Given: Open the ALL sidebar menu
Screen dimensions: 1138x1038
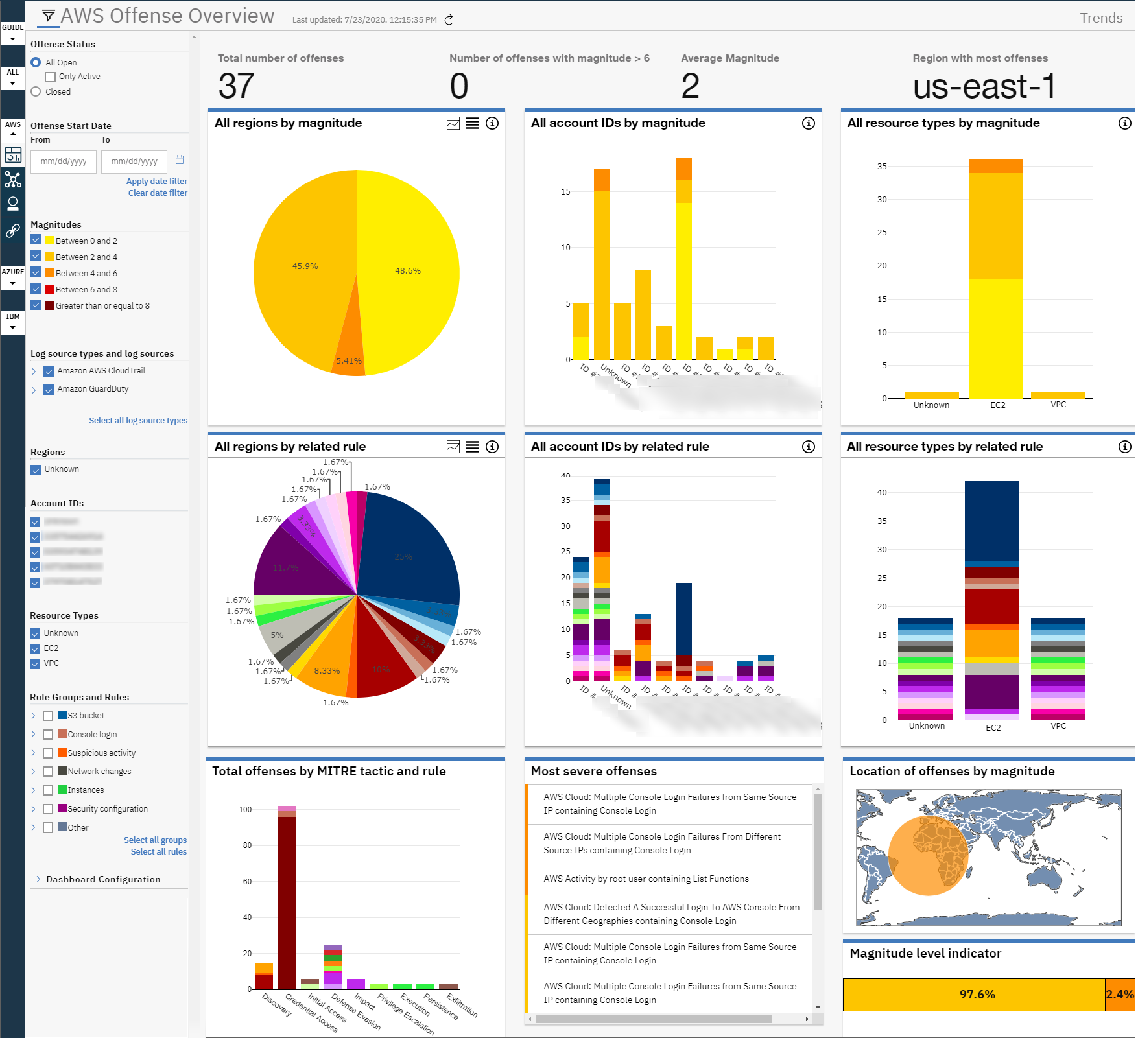Looking at the screenshot, I should click(x=13, y=78).
